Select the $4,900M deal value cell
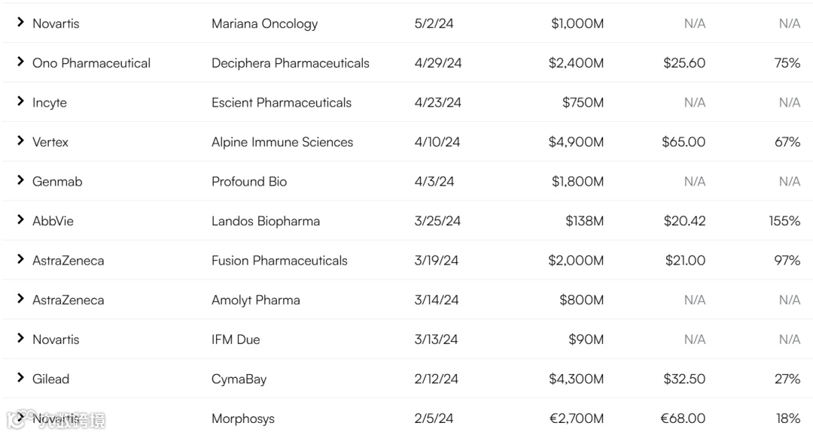 pyautogui.click(x=576, y=142)
